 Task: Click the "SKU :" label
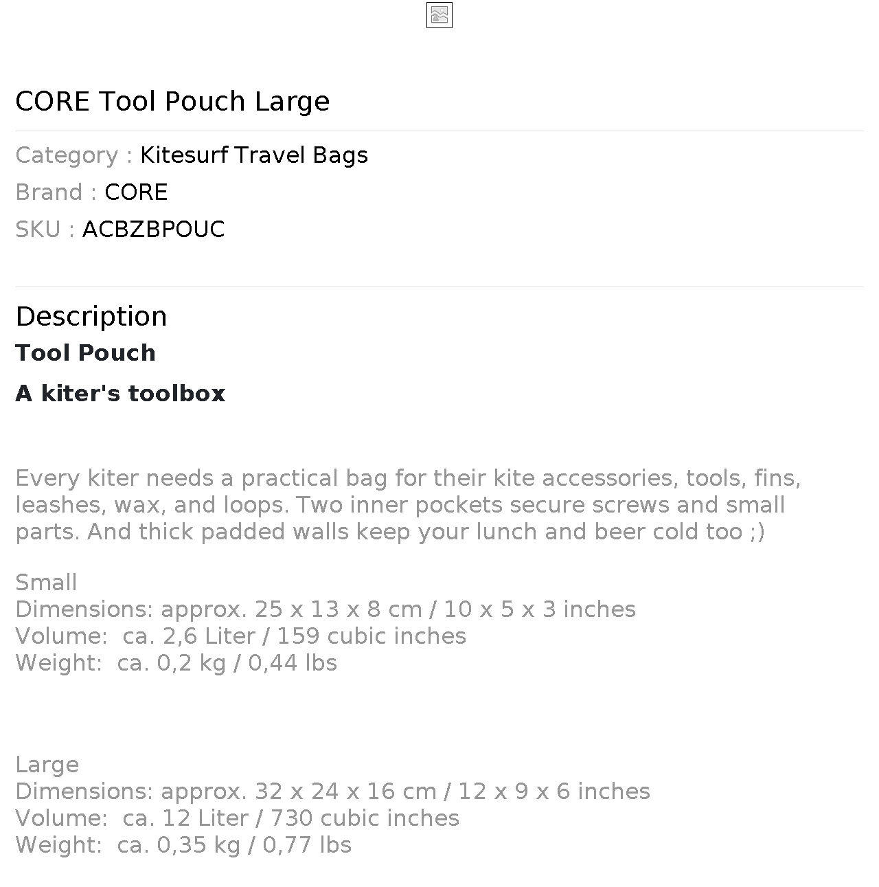[45, 229]
